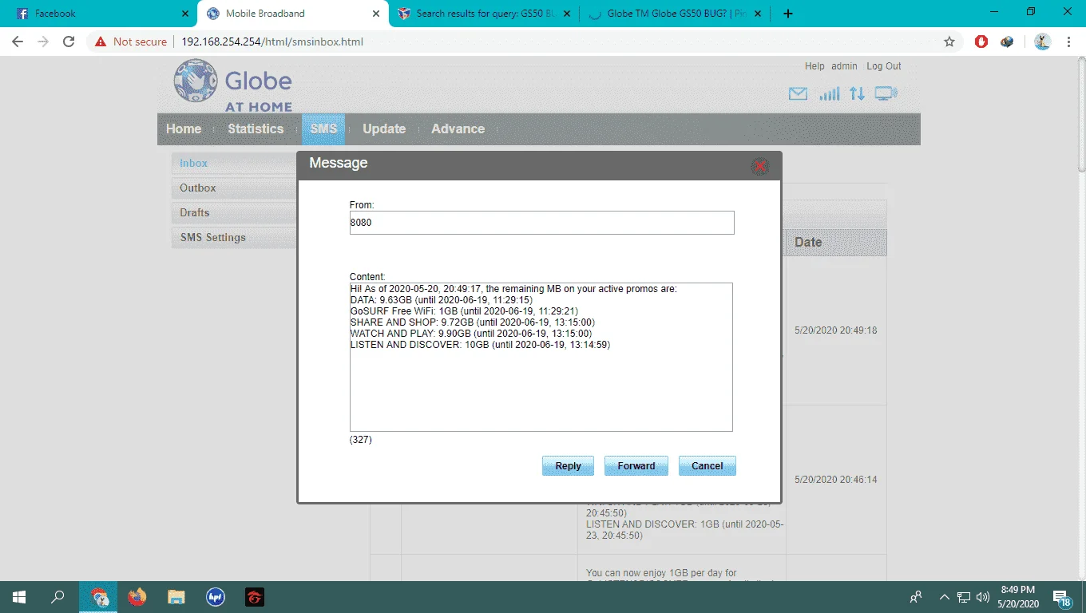Viewport: 1086px width, 613px height.
Task: Open a new browser tab
Action: pos(788,14)
